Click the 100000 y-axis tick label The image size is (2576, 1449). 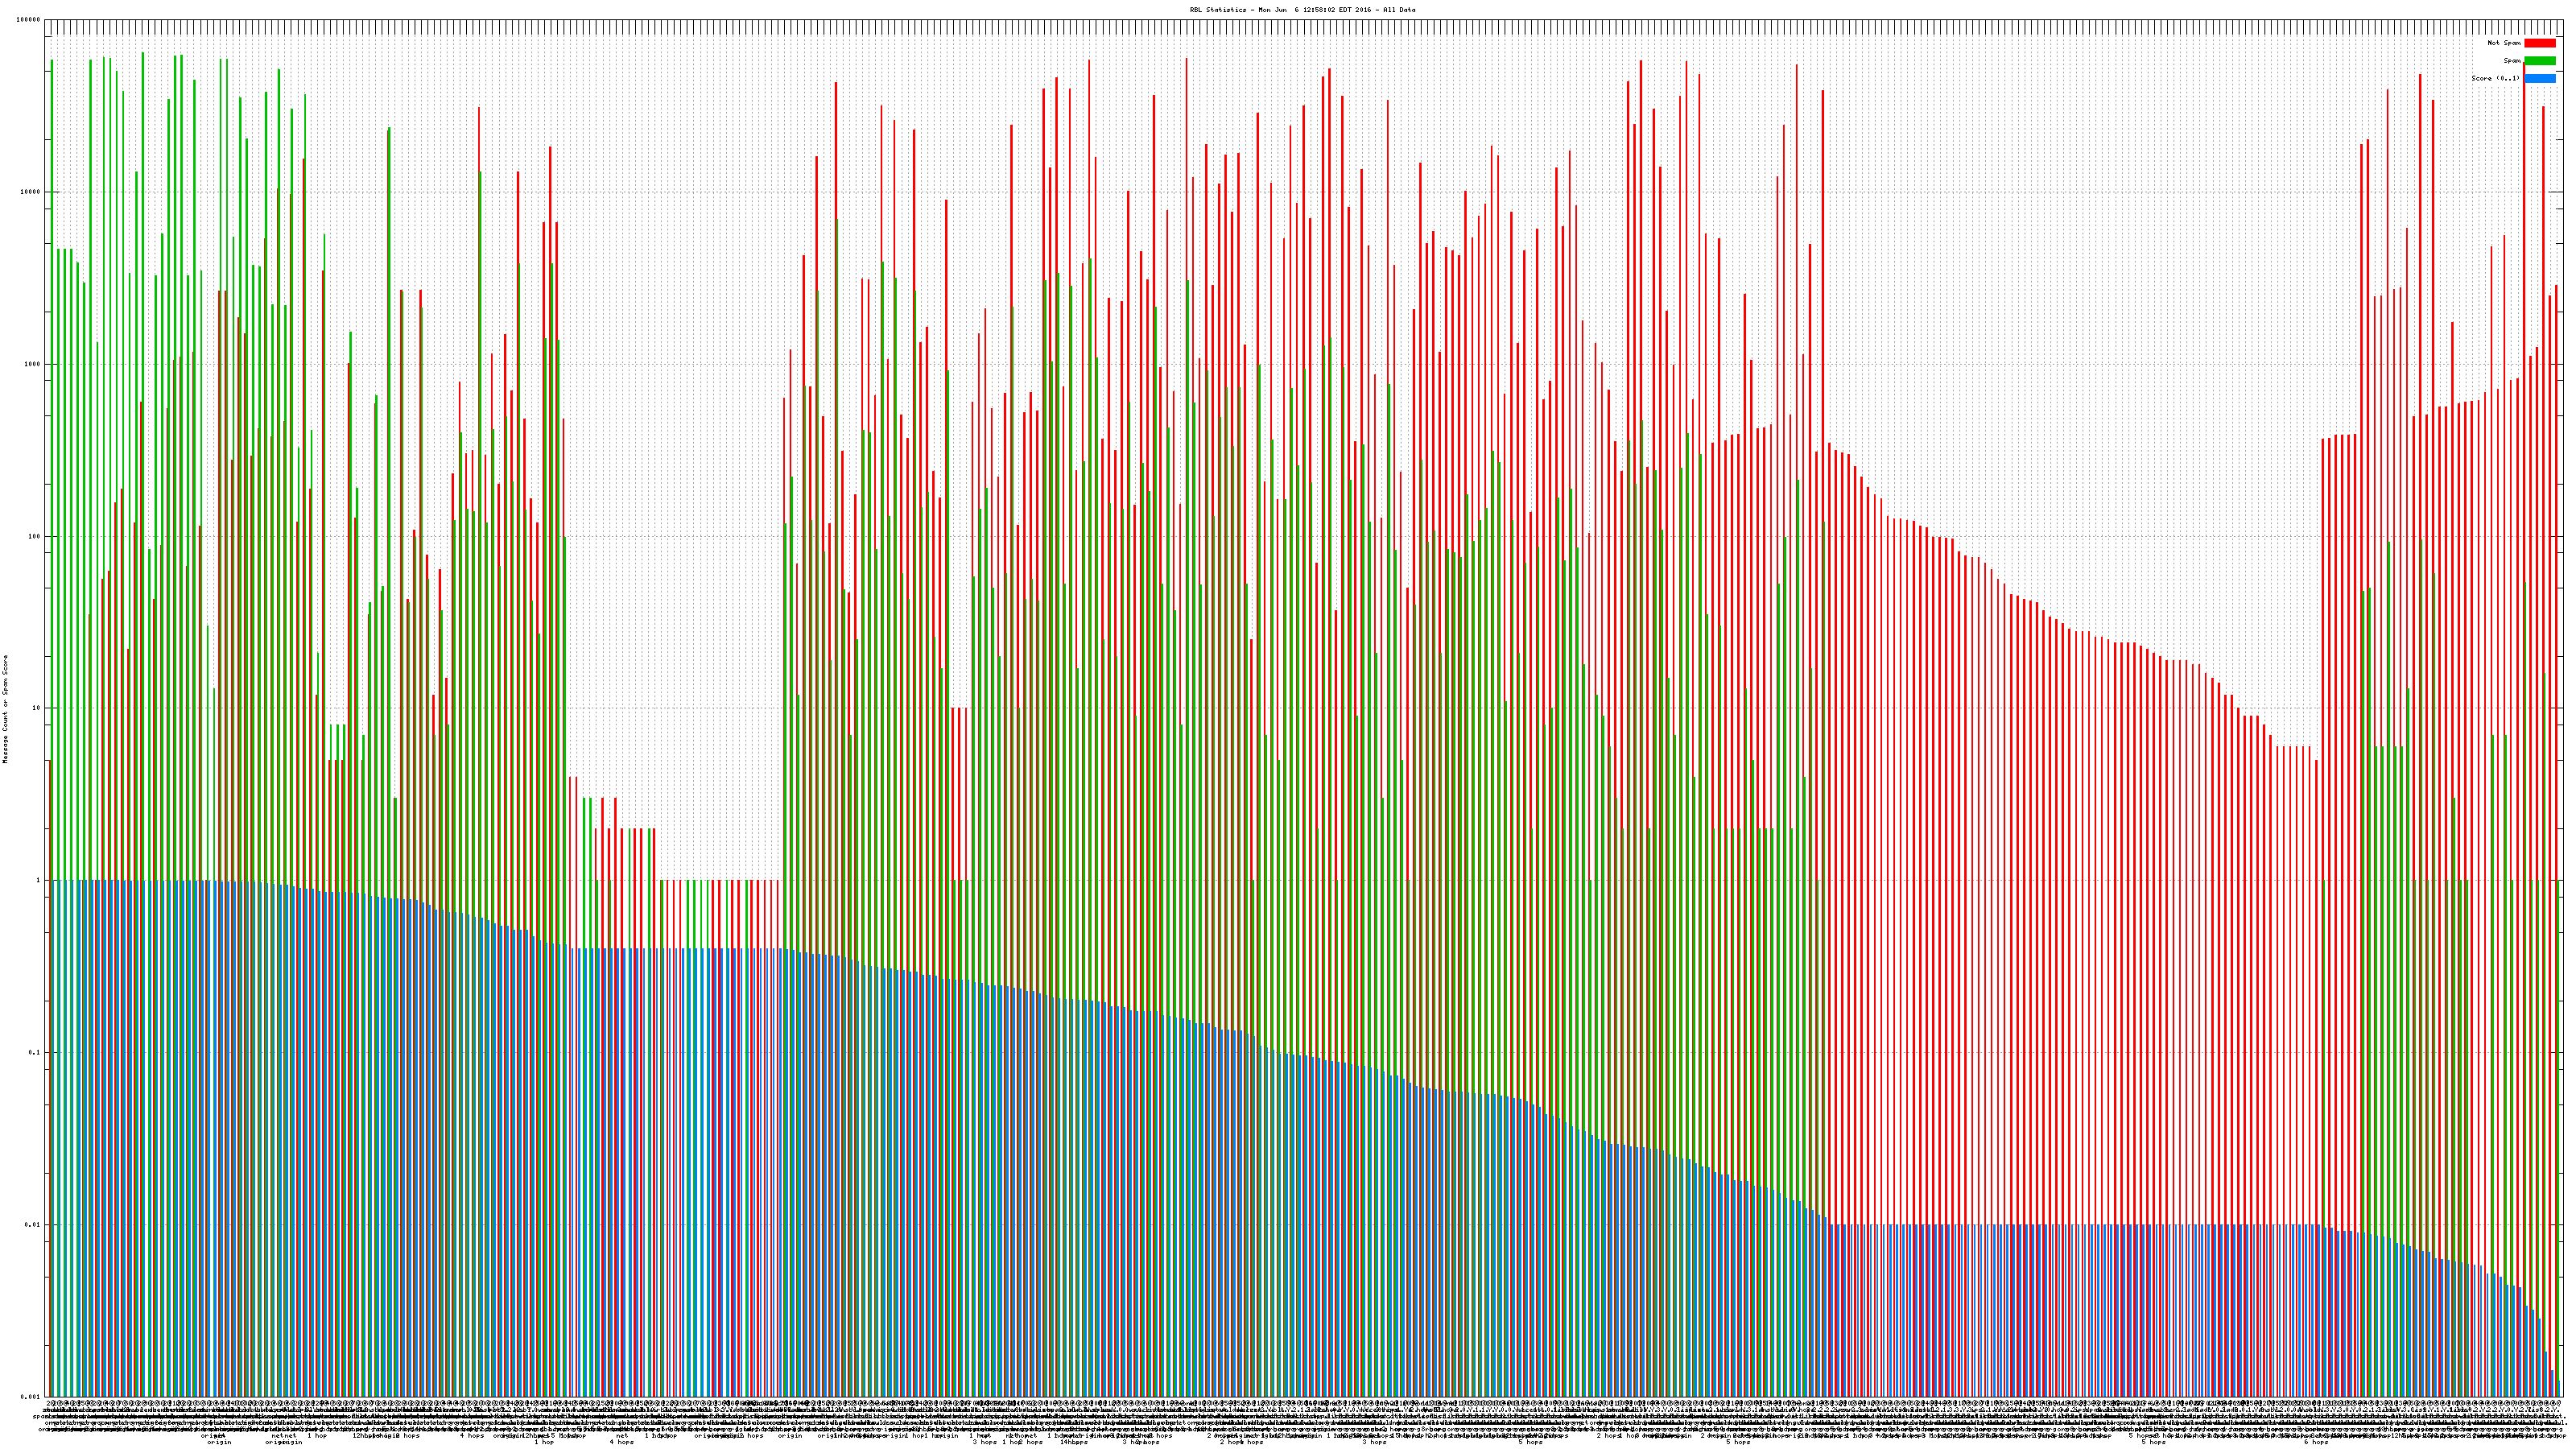(29, 20)
